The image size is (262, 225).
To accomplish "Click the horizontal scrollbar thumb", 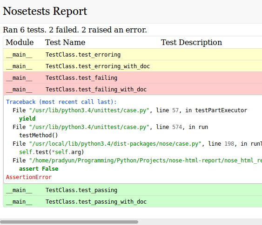I will tap(69, 222).
